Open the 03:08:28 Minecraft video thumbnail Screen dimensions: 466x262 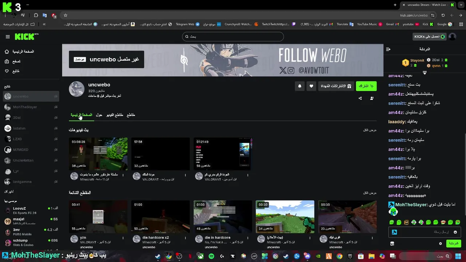[98, 154]
